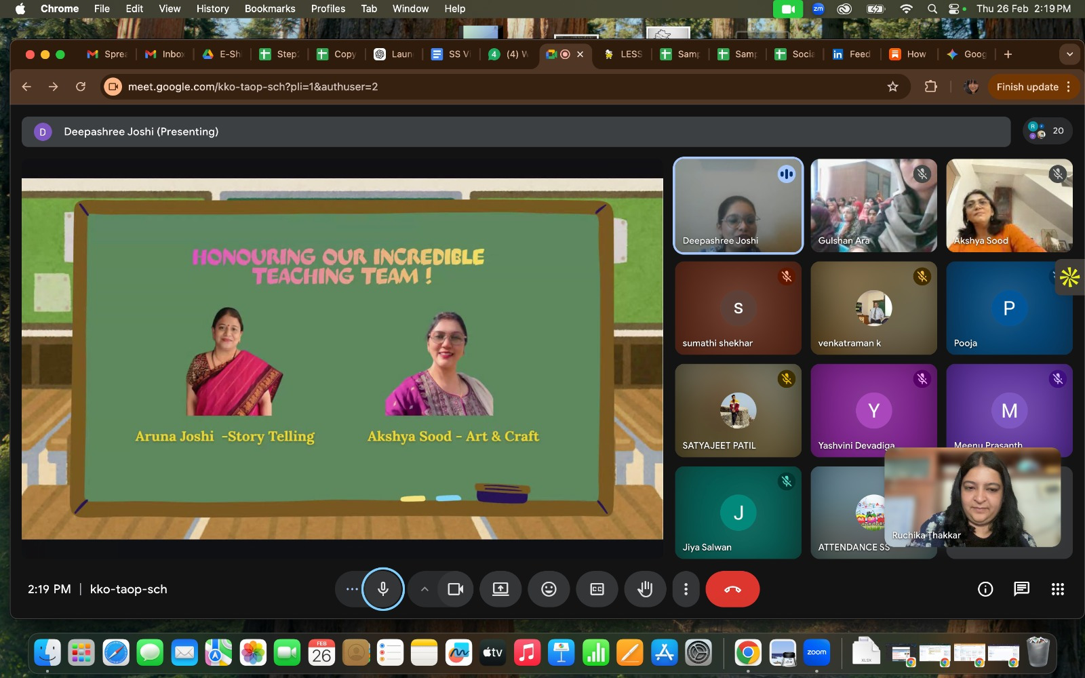The height and width of the screenshot is (678, 1085).
Task: Click the Present screen share icon
Action: point(500,589)
